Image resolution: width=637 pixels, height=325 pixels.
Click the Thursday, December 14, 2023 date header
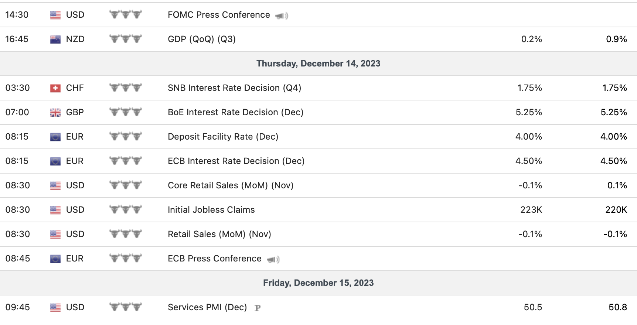pos(318,64)
